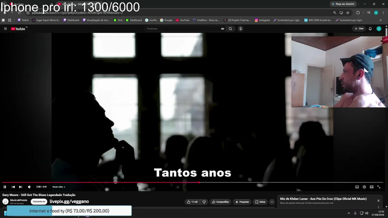388x218 pixels.
Task: Open the 'Criar' create button
Action: [359, 29]
